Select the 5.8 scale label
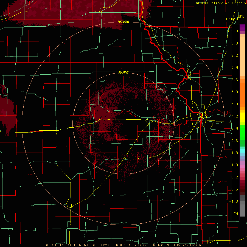Image resolution: width=247 pixels, height=247 pixels. (235, 92)
